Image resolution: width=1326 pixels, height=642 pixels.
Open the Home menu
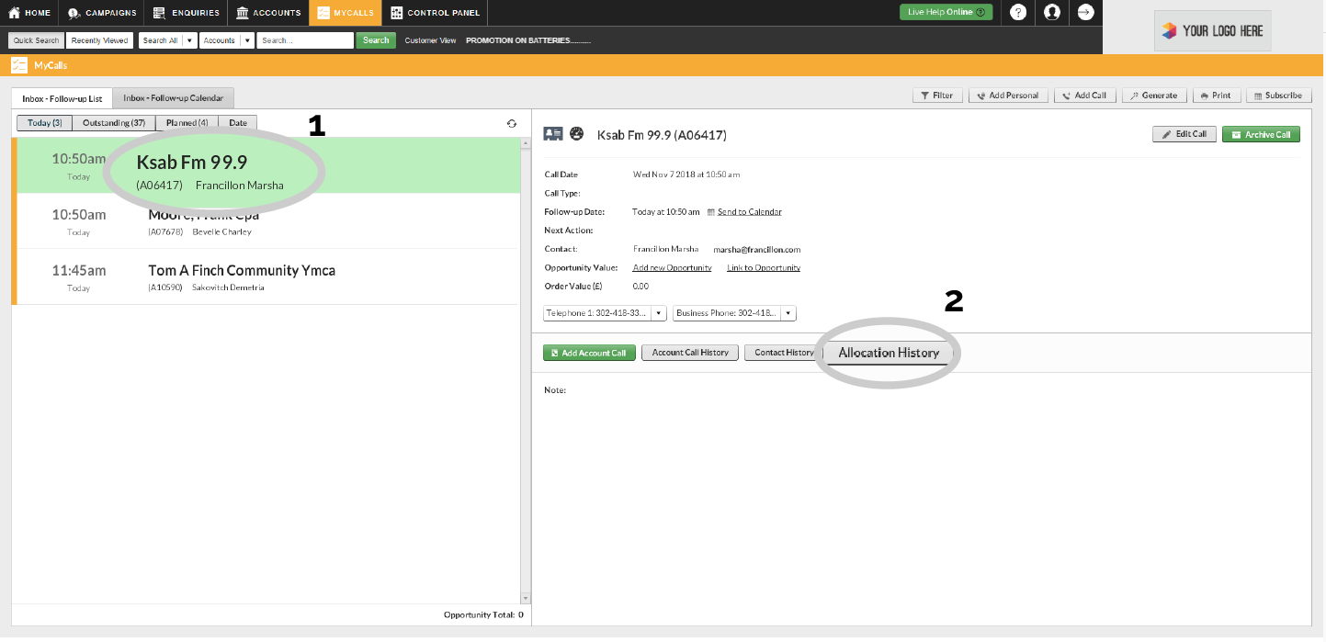(29, 13)
